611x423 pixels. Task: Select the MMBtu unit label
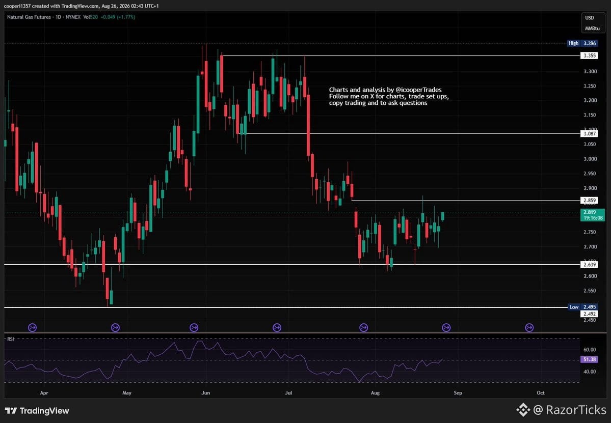[x=592, y=29]
